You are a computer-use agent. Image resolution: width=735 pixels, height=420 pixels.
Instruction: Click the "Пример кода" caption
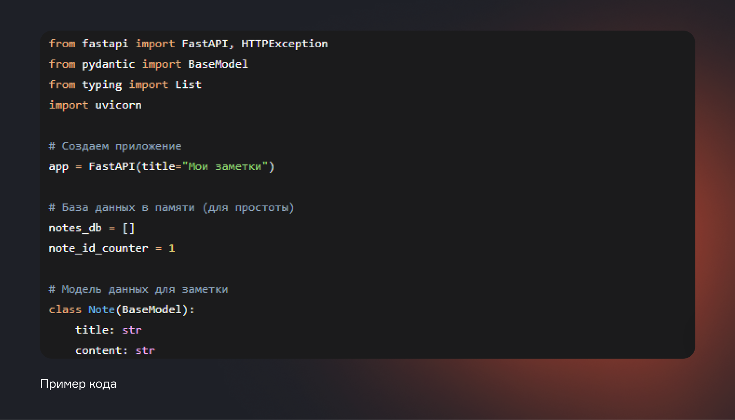click(x=78, y=384)
